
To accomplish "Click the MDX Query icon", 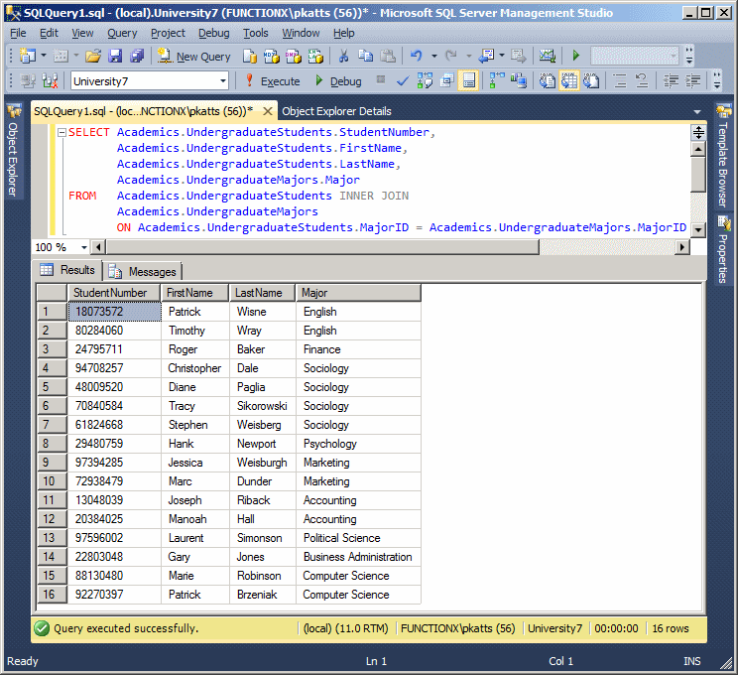I will 272,56.
